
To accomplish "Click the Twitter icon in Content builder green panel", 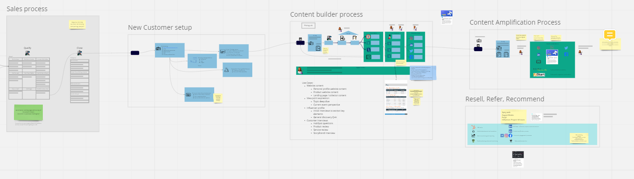I will coord(411,51).
